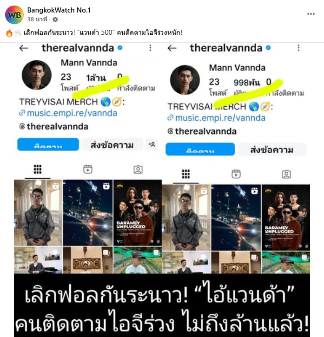Open the post options three-dot menu

pos(311,14)
